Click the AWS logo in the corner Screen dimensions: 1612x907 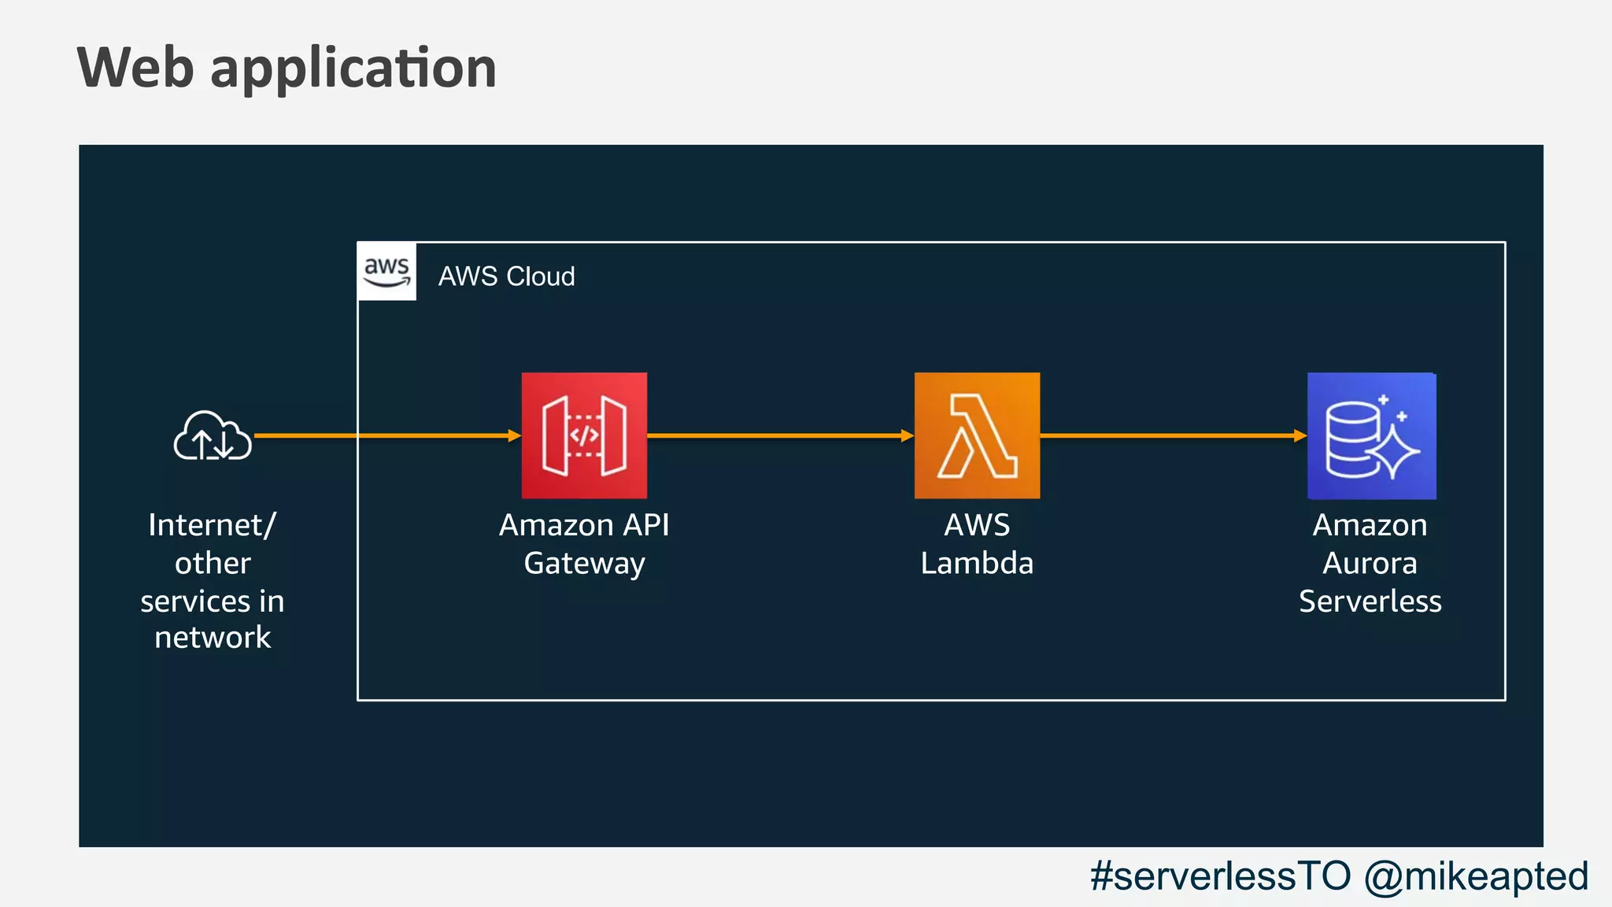coord(386,272)
